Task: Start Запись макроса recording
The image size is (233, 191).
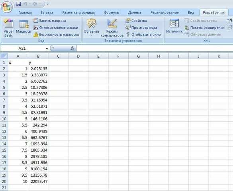Action: tap(50, 21)
